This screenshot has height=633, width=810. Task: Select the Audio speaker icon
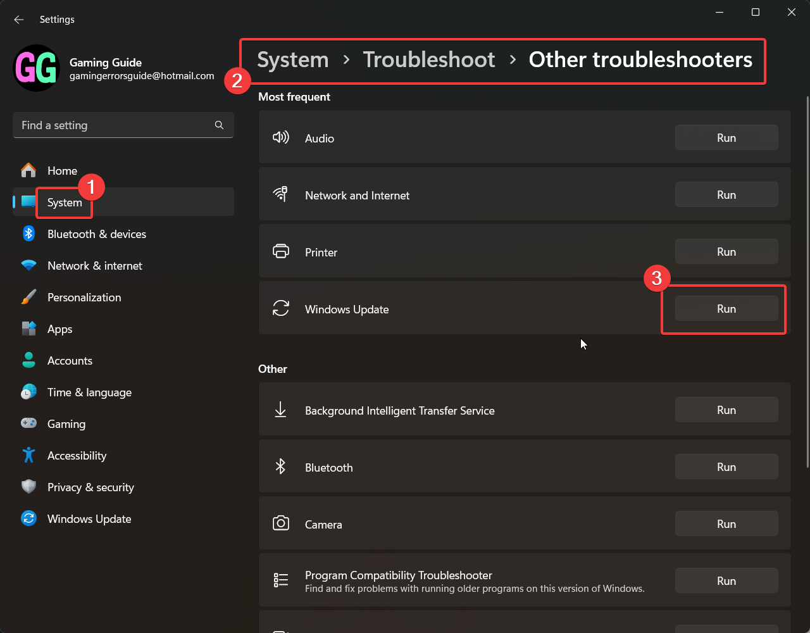coord(281,137)
